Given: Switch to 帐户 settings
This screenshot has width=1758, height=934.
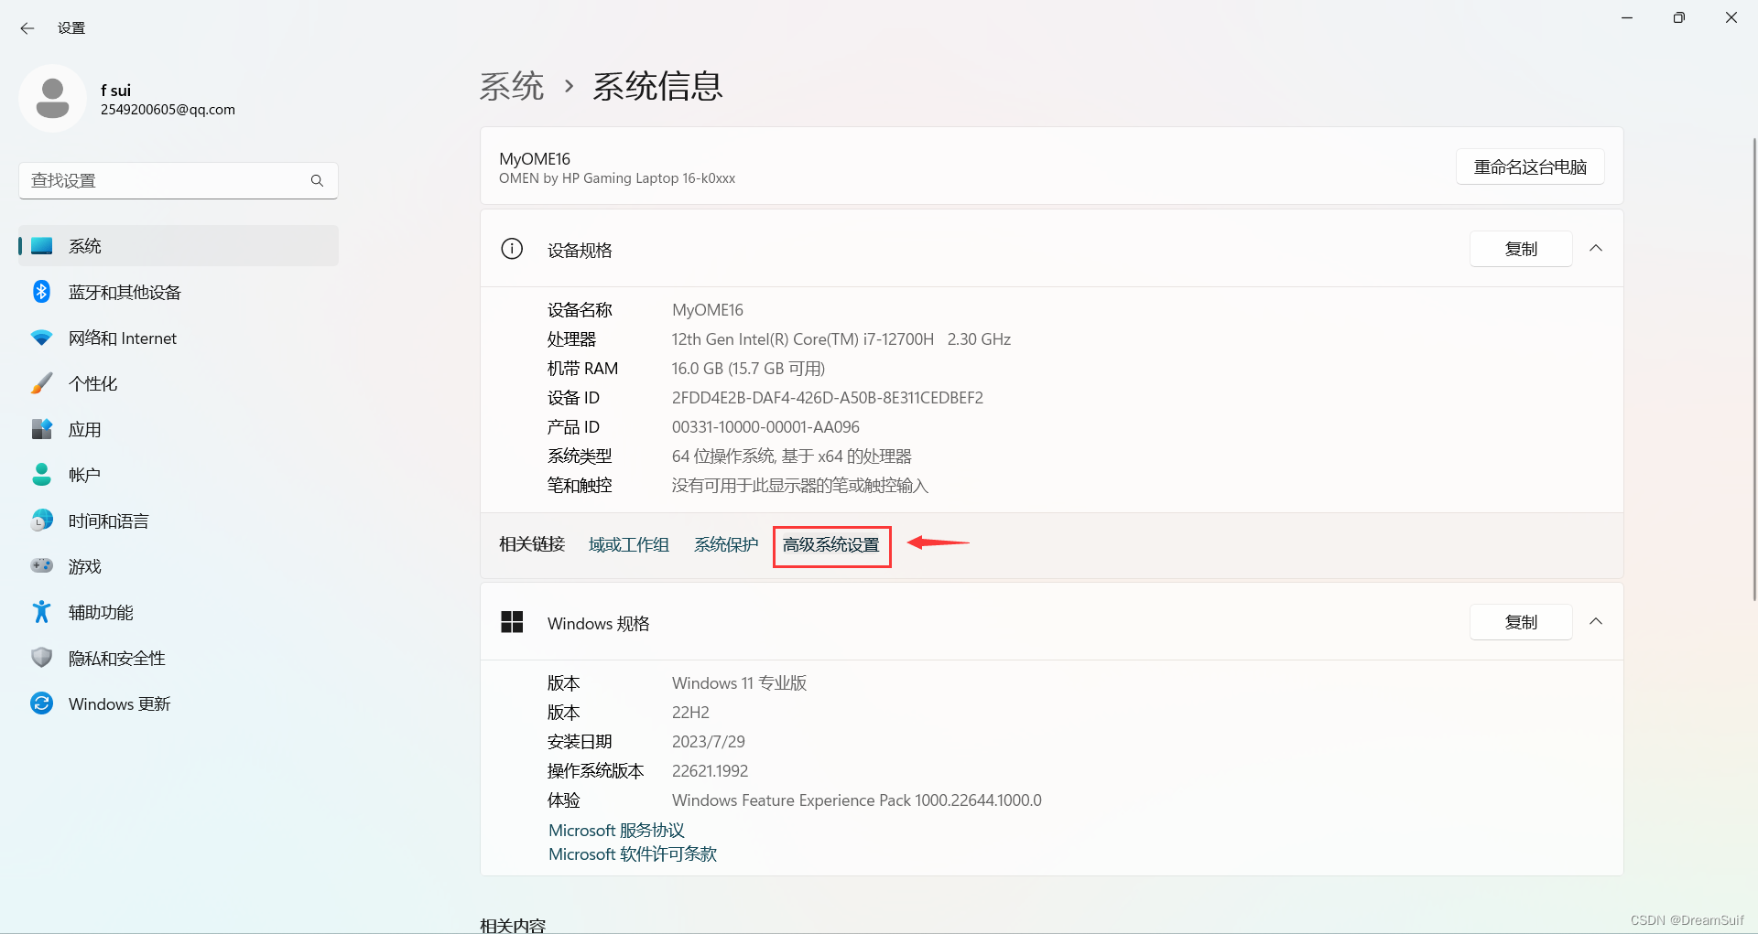Looking at the screenshot, I should (179, 475).
